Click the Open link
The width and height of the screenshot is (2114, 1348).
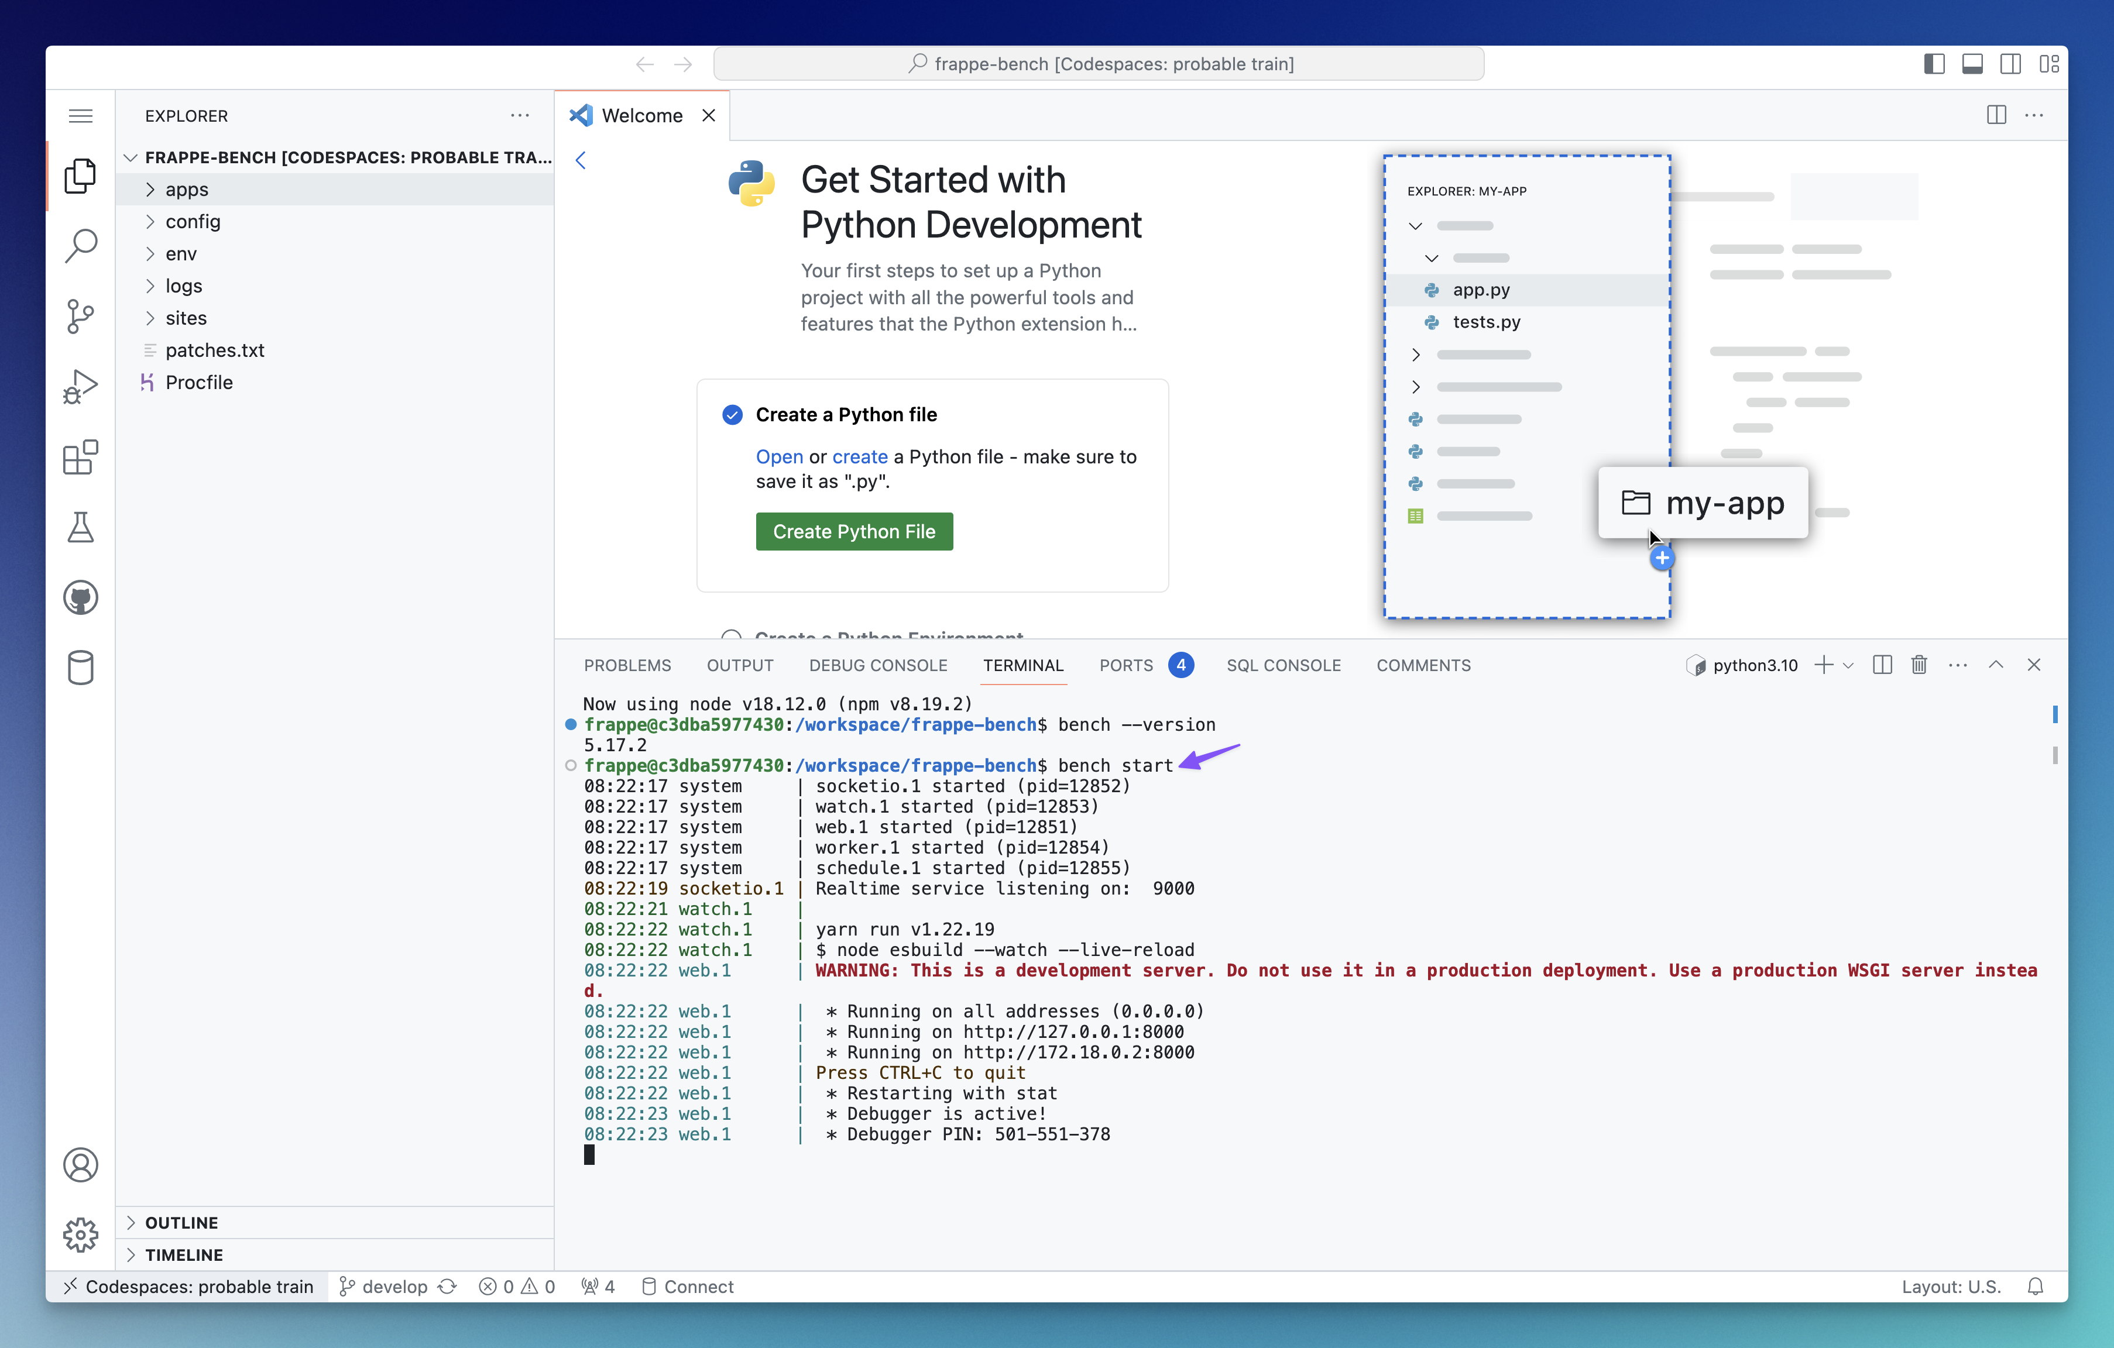[x=778, y=456]
